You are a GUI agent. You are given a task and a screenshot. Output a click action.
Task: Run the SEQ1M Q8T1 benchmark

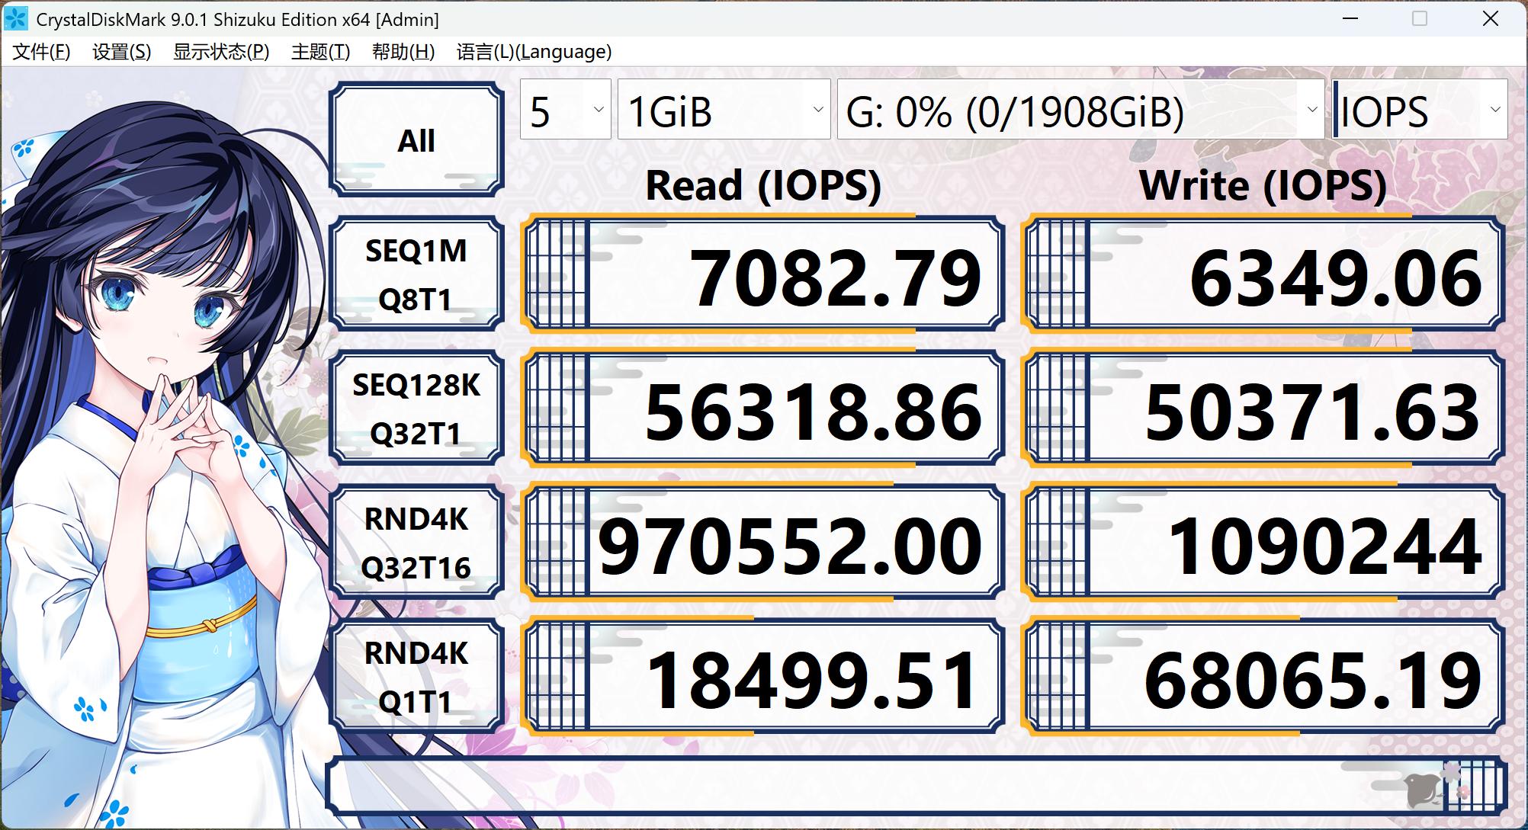point(416,275)
